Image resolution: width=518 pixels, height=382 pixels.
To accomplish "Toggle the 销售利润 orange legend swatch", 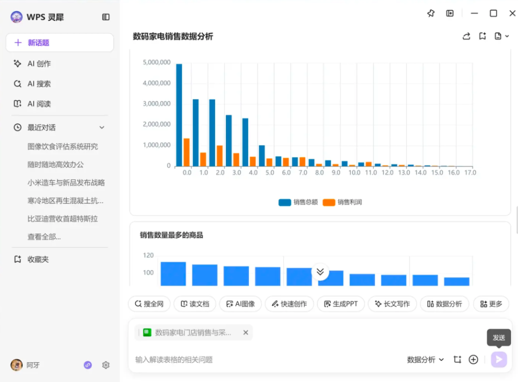I will (329, 202).
